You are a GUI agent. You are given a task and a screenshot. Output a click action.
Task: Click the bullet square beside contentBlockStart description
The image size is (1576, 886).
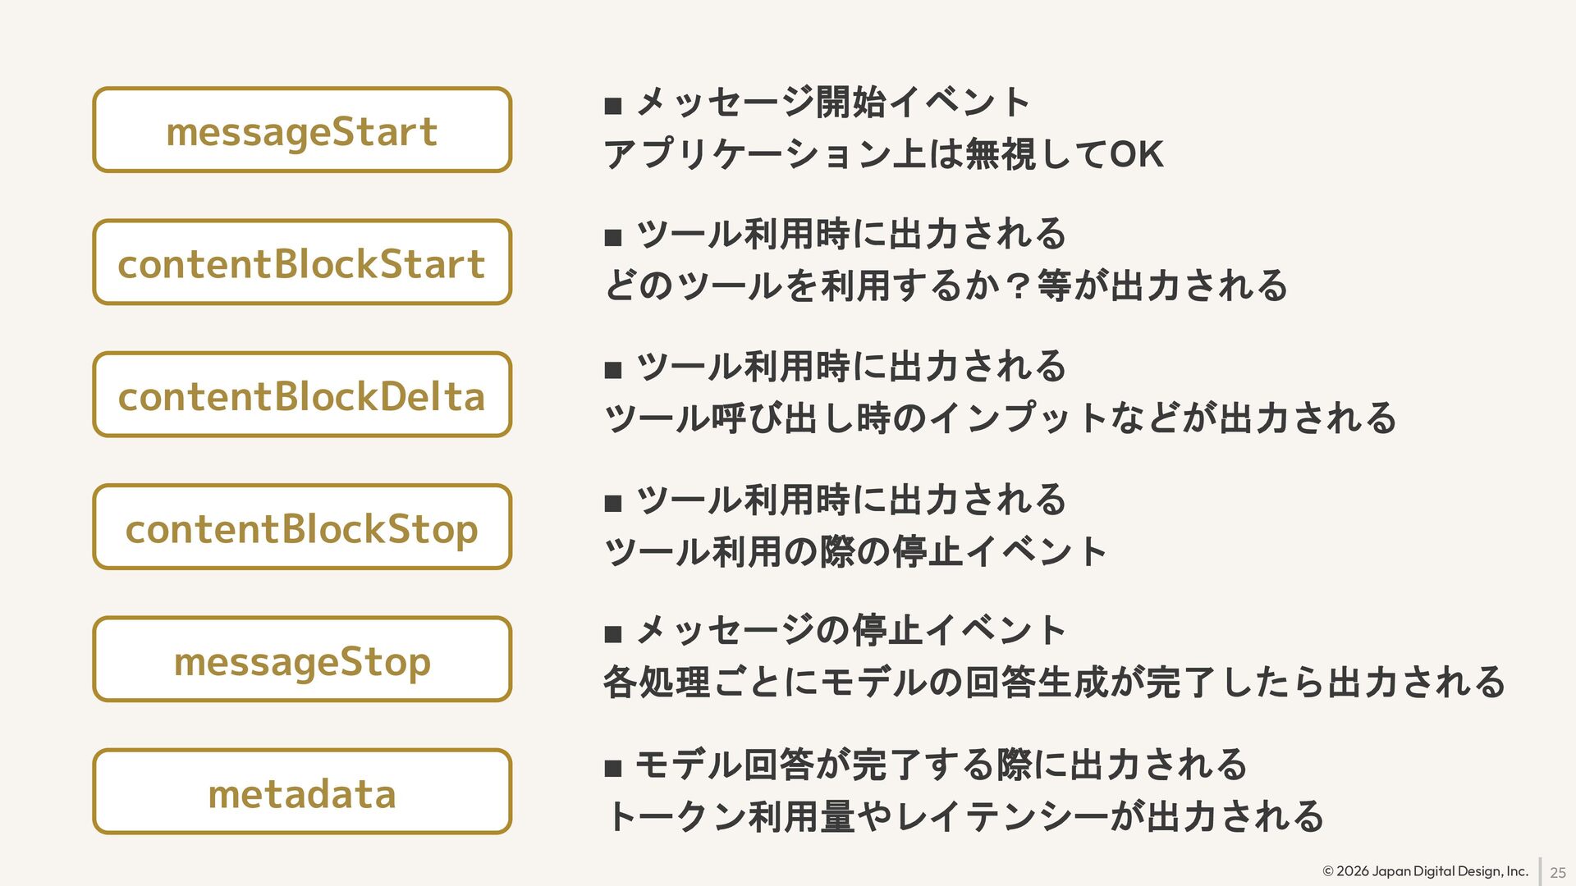click(613, 238)
